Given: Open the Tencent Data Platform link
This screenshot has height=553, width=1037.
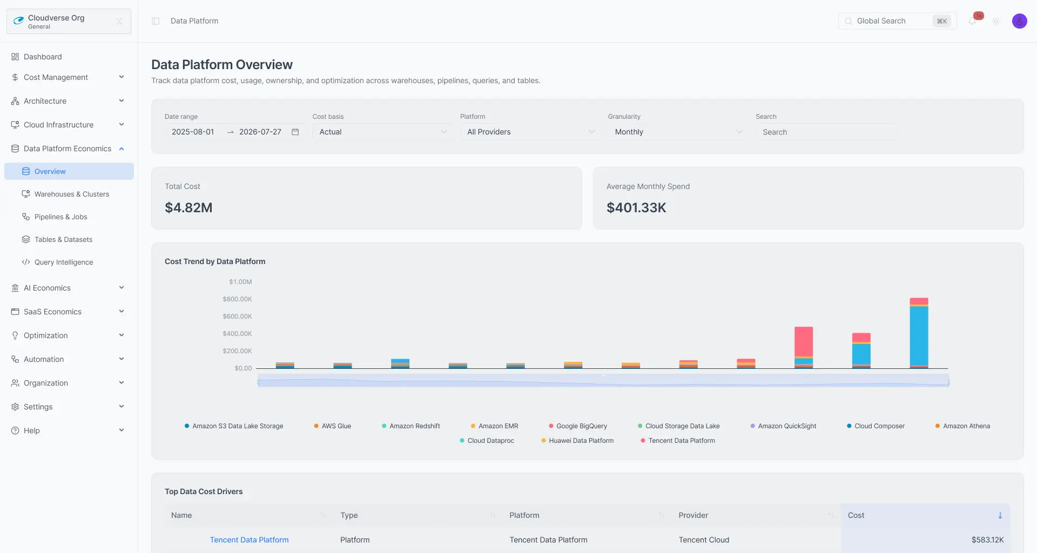Looking at the screenshot, I should [x=249, y=539].
